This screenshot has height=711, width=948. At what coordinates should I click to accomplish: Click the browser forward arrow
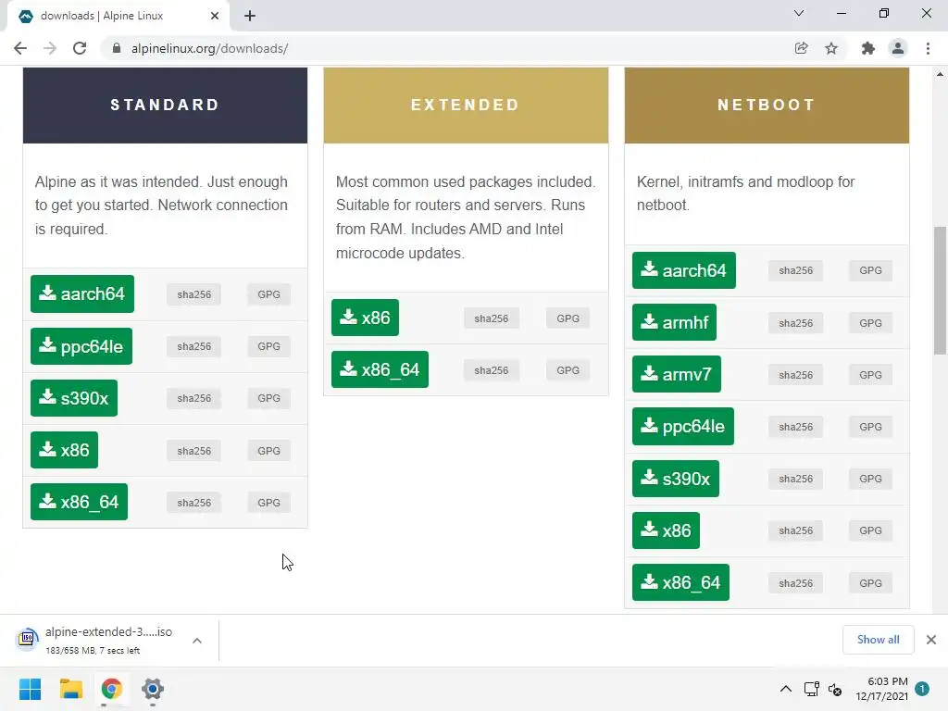[x=50, y=48]
